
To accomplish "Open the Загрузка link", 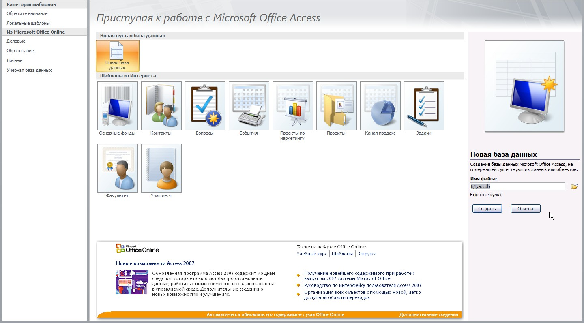I will pyautogui.click(x=367, y=254).
